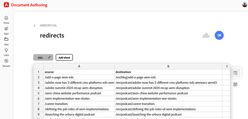
Task: Open the preview search panel icon
Action: click(x=235, y=73)
